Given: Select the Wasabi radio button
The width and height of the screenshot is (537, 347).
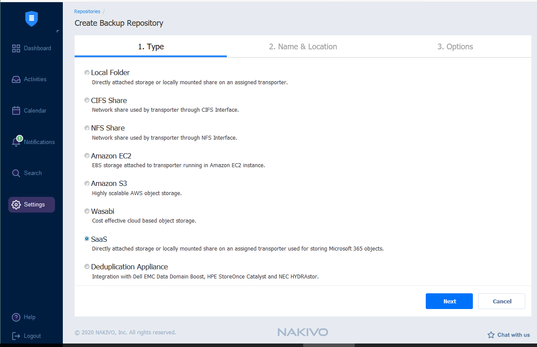Looking at the screenshot, I should click(x=87, y=211).
